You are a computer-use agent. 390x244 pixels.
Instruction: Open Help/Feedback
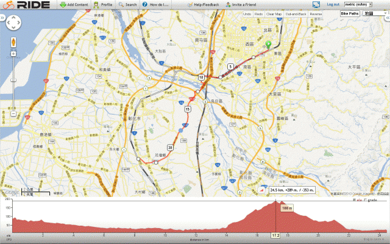[x=203, y=4]
